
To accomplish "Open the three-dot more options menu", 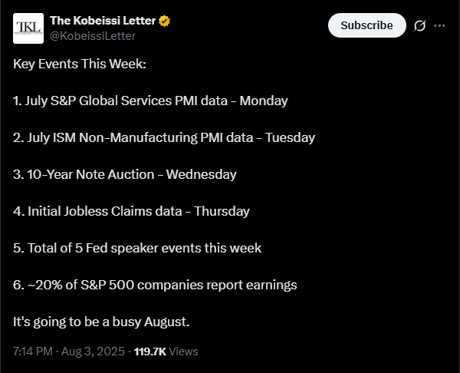I will 439,25.
